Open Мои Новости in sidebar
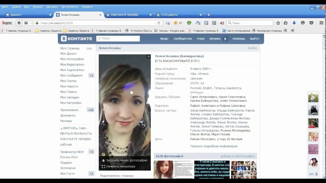 tap(69, 86)
